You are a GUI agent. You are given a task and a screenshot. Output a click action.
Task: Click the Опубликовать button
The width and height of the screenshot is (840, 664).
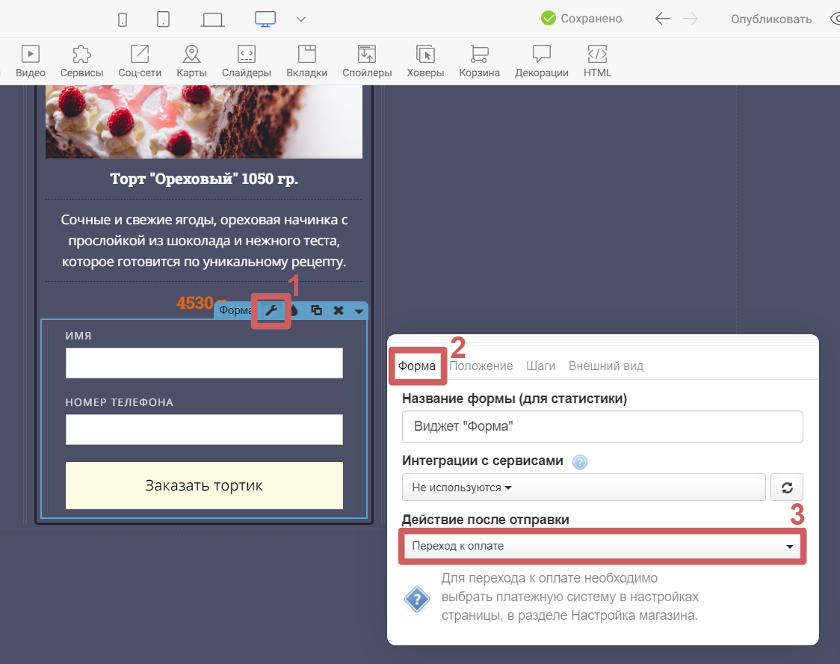coord(770,19)
